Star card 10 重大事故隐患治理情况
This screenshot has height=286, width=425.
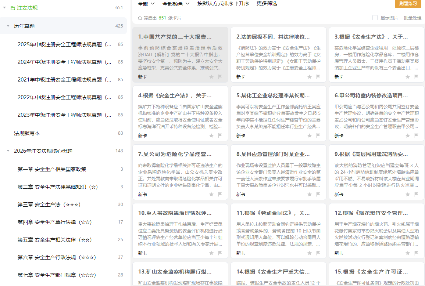211,253
